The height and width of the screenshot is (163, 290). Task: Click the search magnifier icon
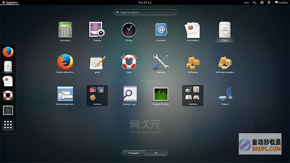point(117,12)
